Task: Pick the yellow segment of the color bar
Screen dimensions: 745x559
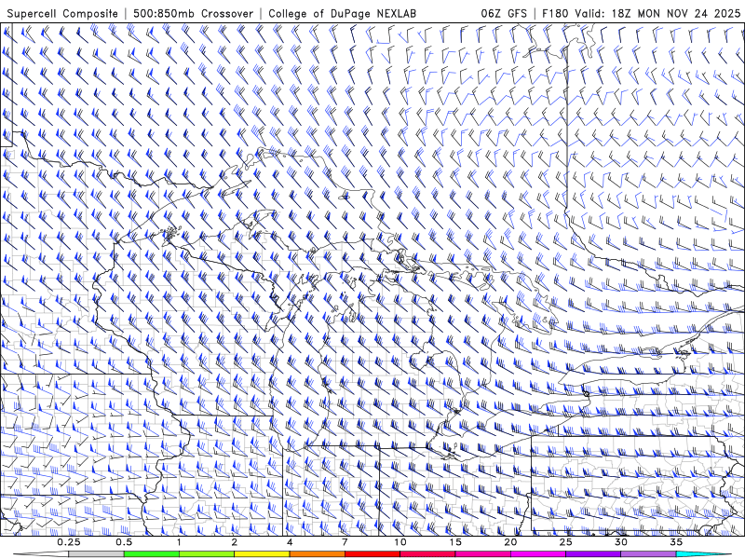Action: [x=262, y=554]
